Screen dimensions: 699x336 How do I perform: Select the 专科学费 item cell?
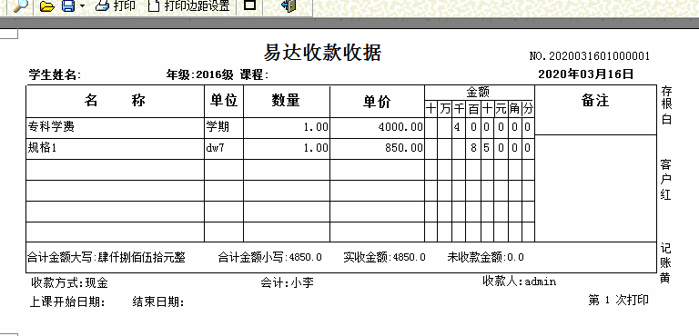tap(116, 128)
